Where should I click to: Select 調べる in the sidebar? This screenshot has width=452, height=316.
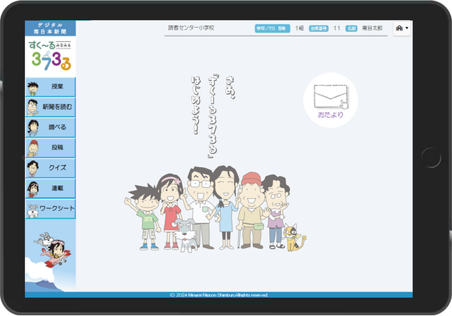[x=51, y=127]
